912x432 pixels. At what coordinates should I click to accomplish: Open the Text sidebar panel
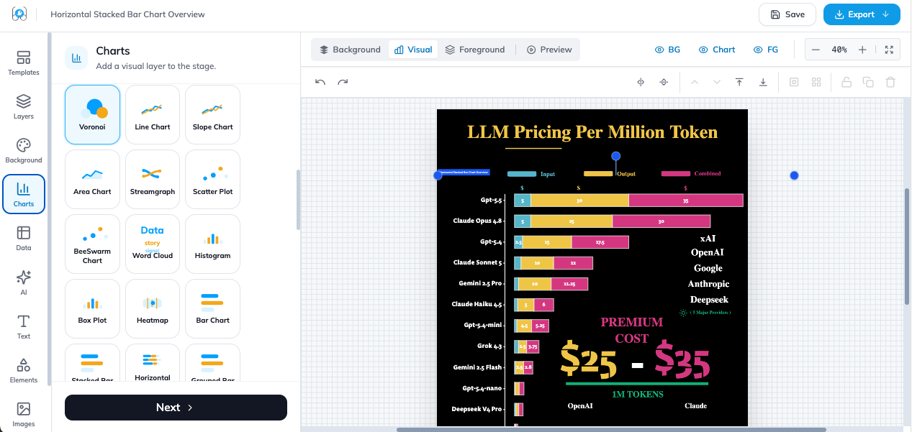(x=24, y=326)
